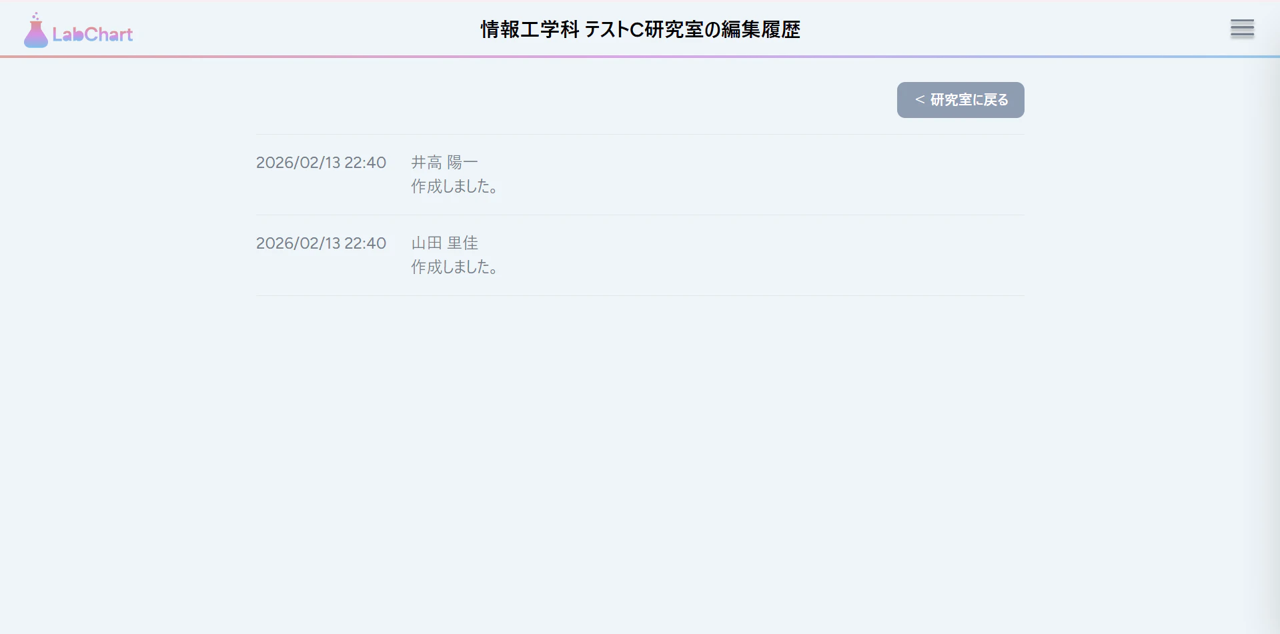Click 作成しました。 under 山田 里佳
The width and height of the screenshot is (1280, 634).
[455, 267]
